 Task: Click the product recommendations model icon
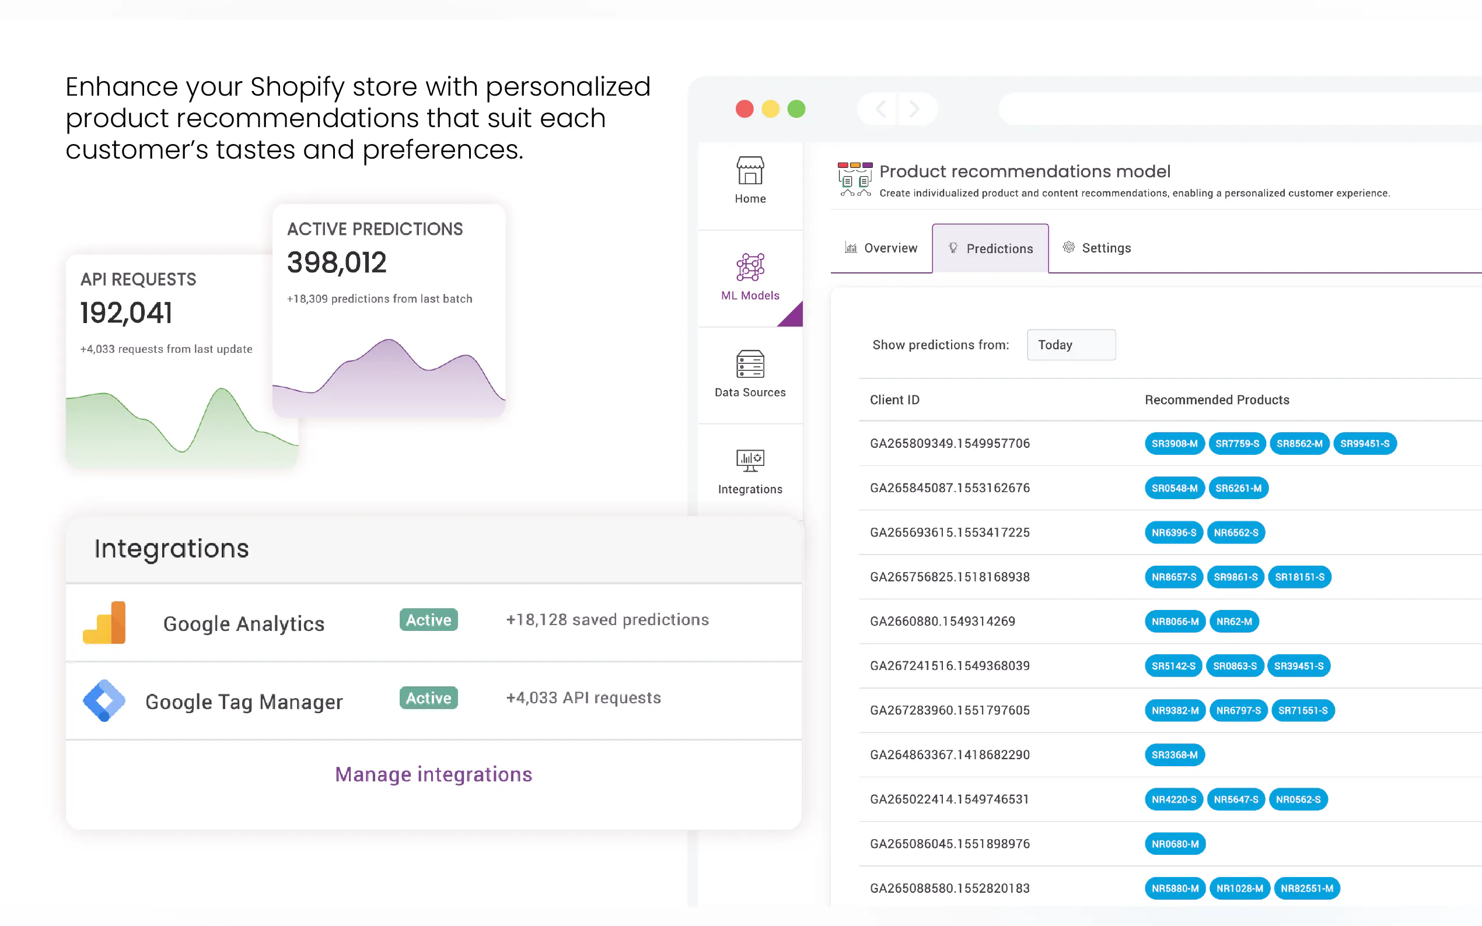tap(855, 179)
